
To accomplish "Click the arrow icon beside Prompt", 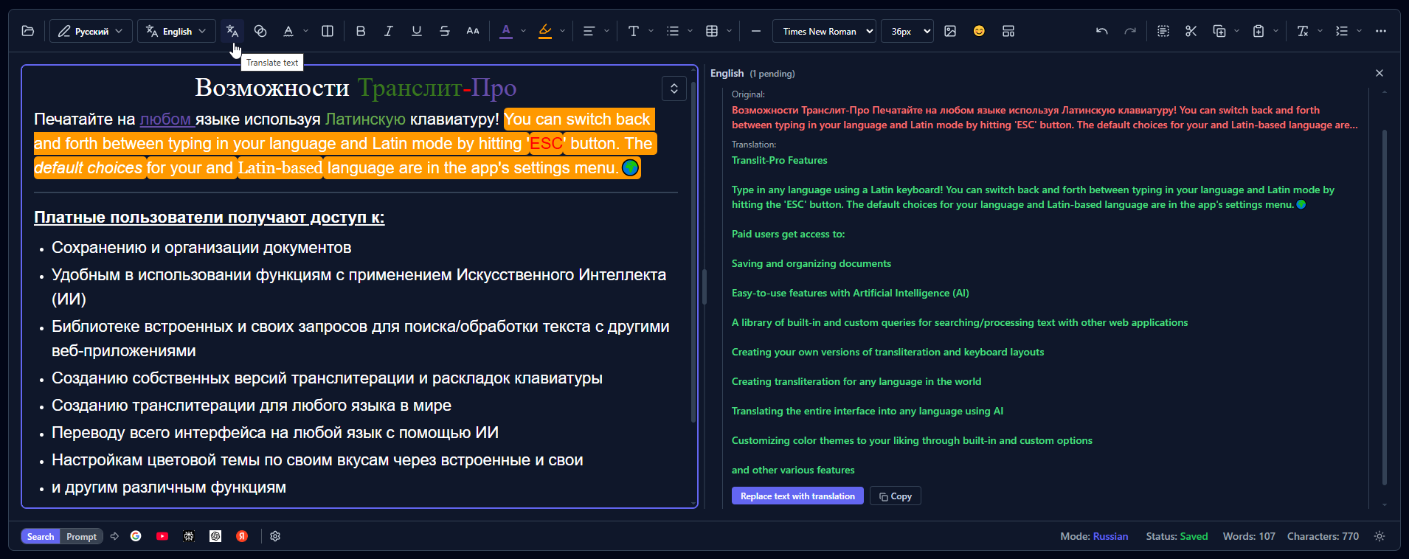I will click(x=114, y=536).
